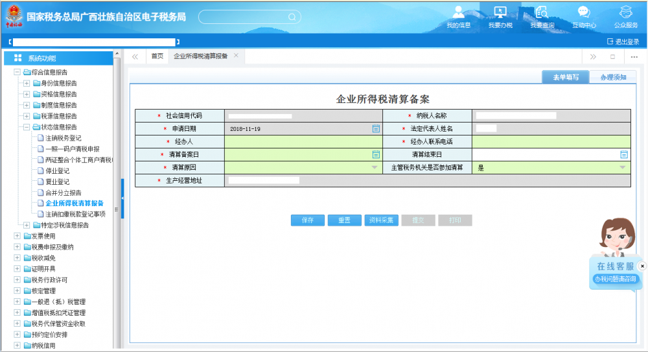Click the 保存 button
The width and height of the screenshot is (648, 352).
click(308, 220)
